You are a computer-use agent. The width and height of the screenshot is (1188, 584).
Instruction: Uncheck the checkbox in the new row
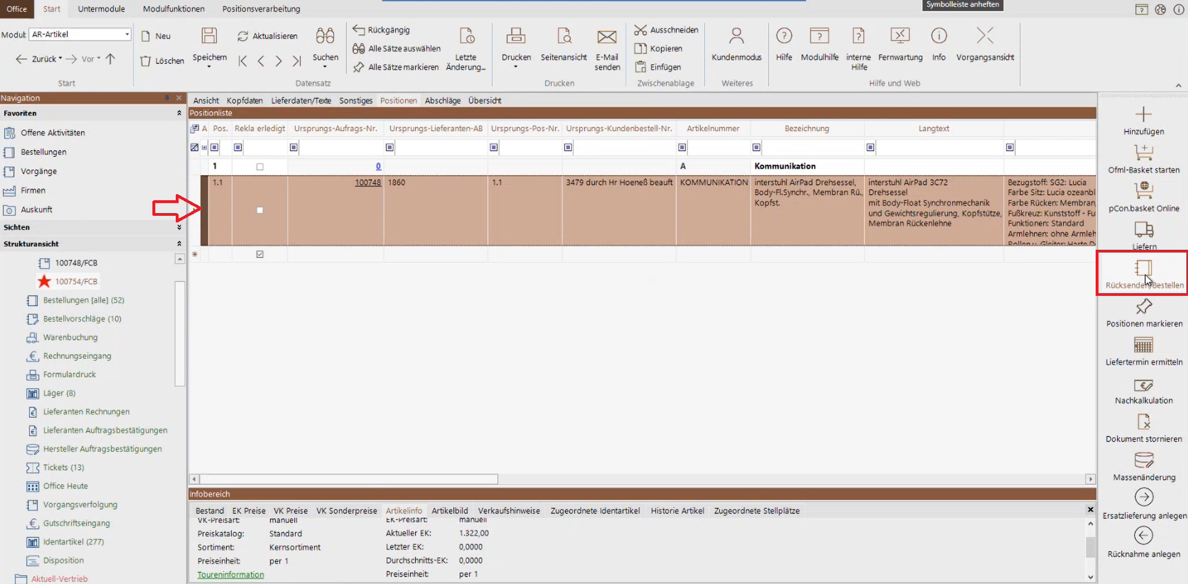click(x=260, y=254)
